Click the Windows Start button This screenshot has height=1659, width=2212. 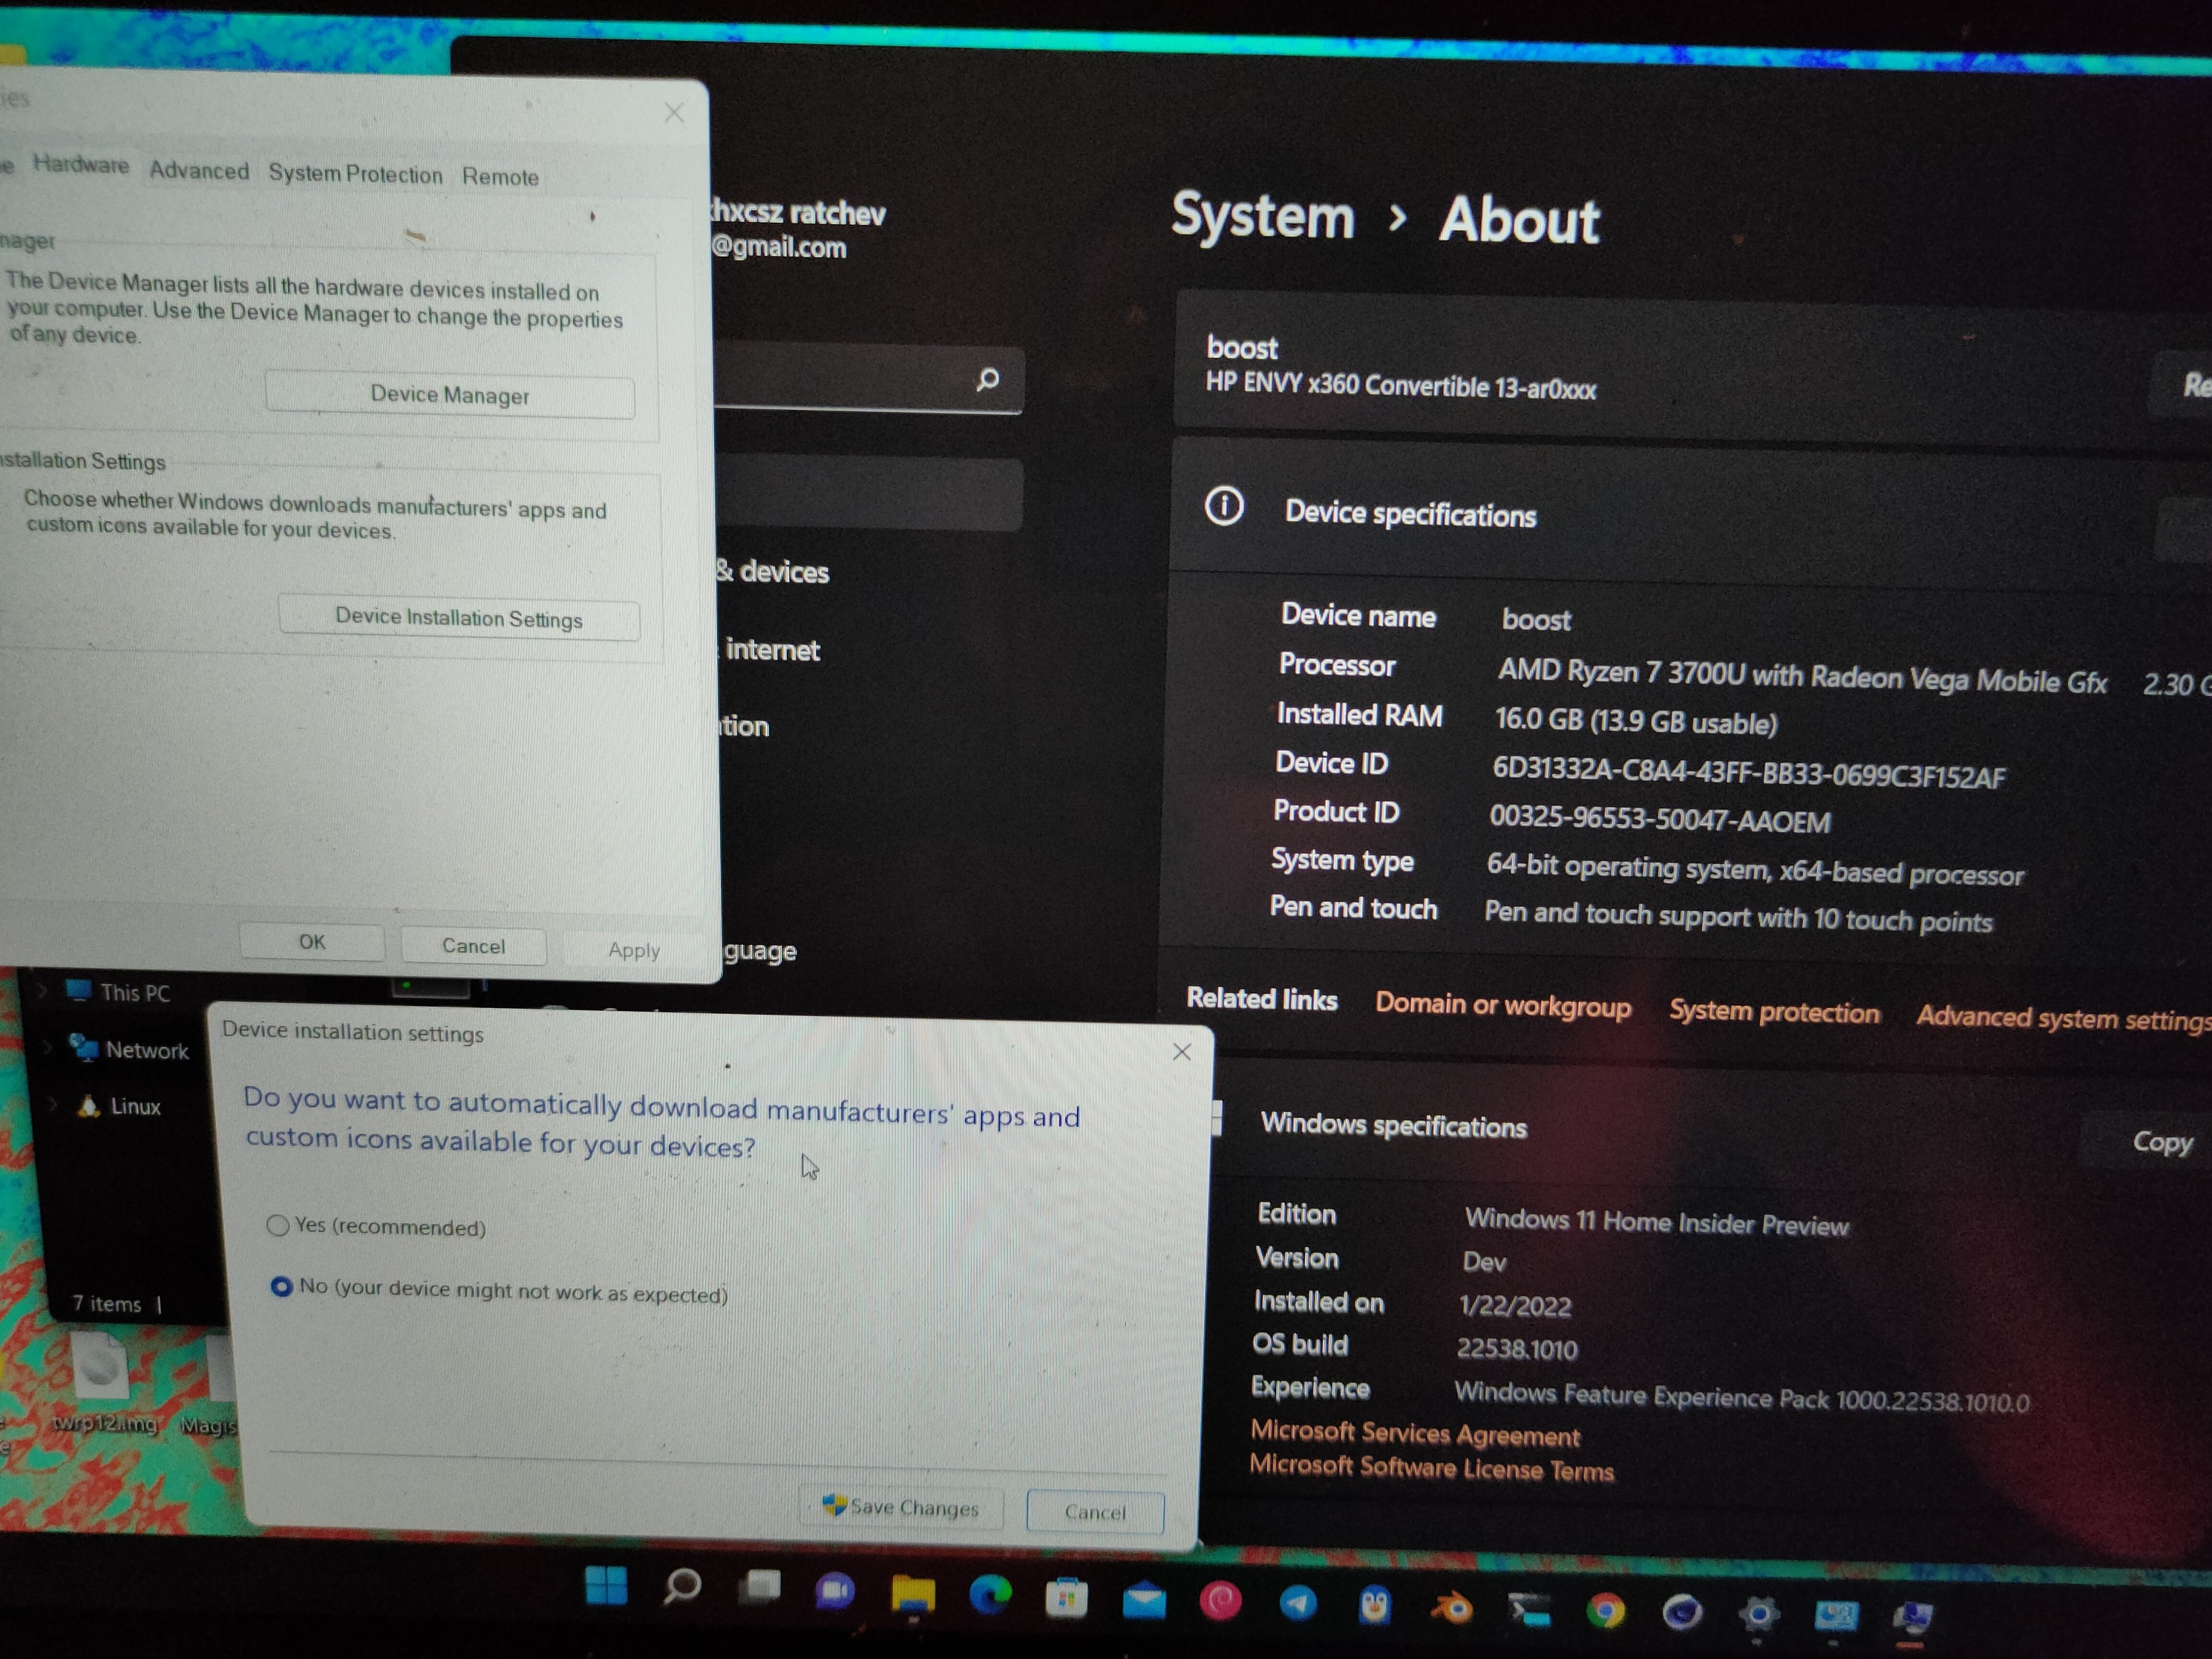pos(606,1585)
